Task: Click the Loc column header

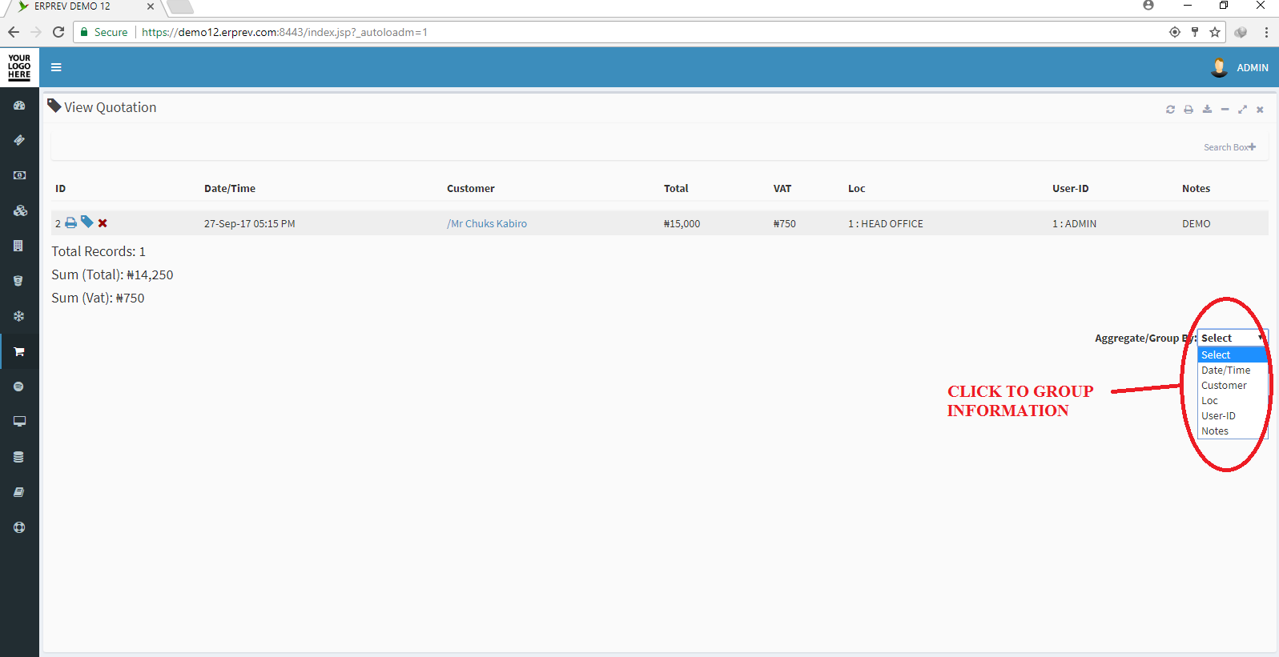Action: [x=857, y=189]
